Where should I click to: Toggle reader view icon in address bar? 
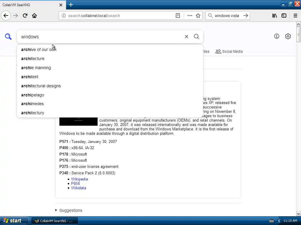178,16
